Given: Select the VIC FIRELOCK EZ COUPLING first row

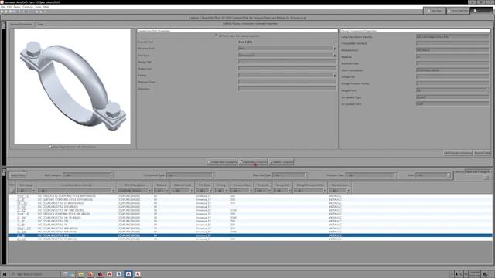Looking at the screenshot, I should pyautogui.click(x=250, y=196).
